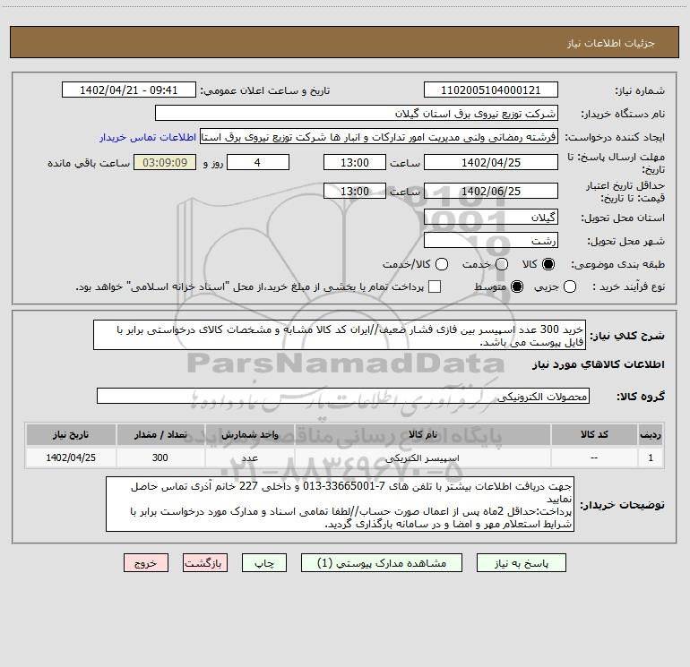
Task: Click the response deadline date 1402/04/25 field
Action: [x=491, y=162]
